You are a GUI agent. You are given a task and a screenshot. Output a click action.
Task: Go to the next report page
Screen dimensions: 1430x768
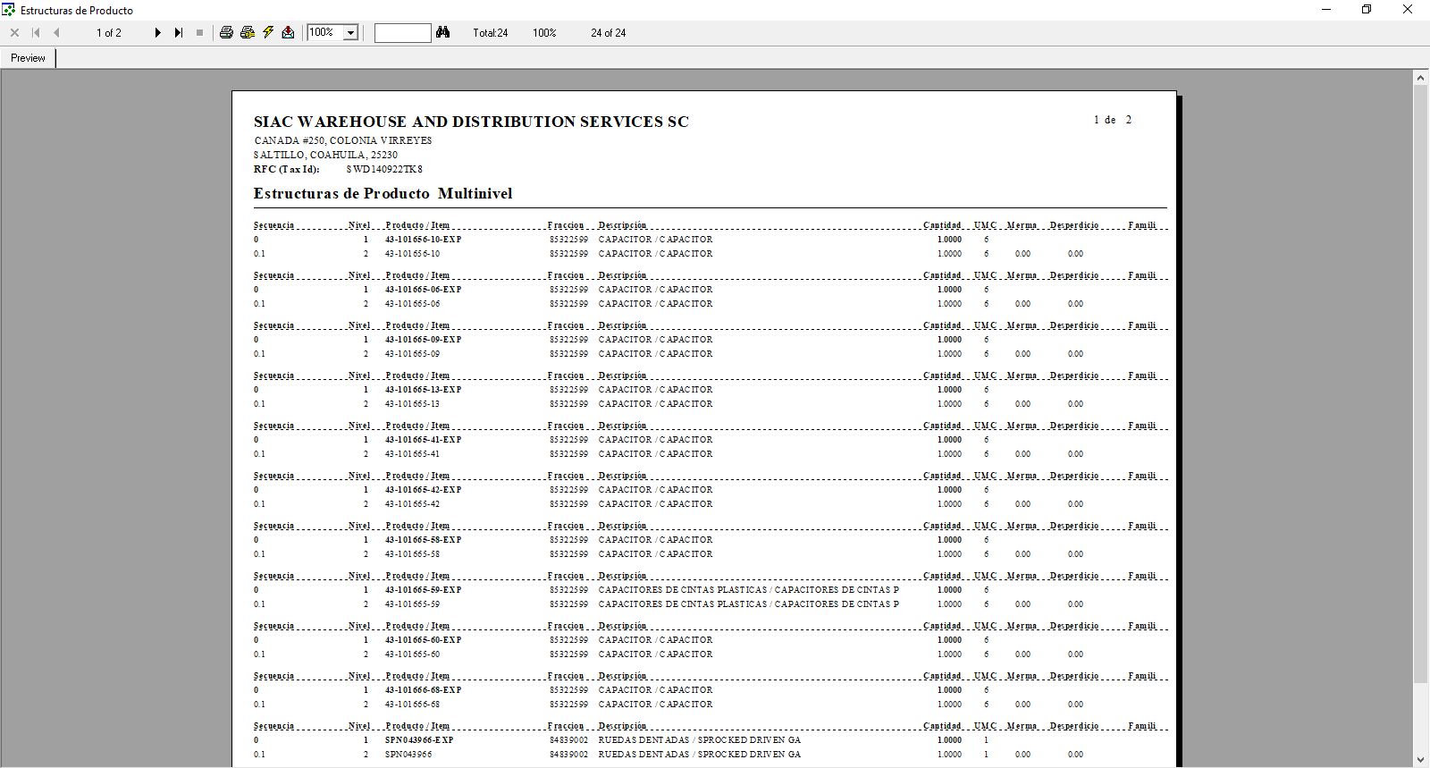pos(158,33)
